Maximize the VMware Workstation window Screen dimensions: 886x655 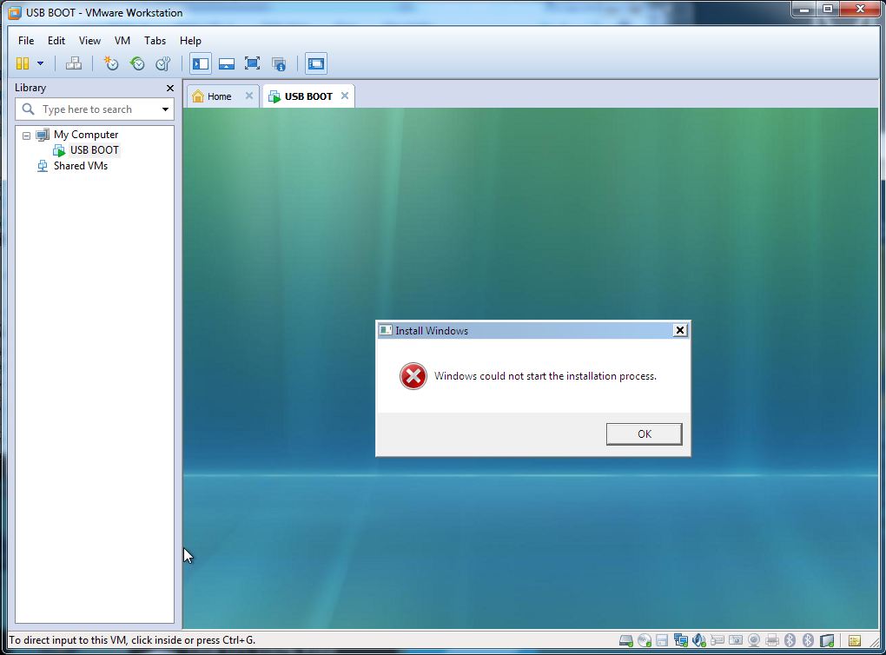coord(828,10)
